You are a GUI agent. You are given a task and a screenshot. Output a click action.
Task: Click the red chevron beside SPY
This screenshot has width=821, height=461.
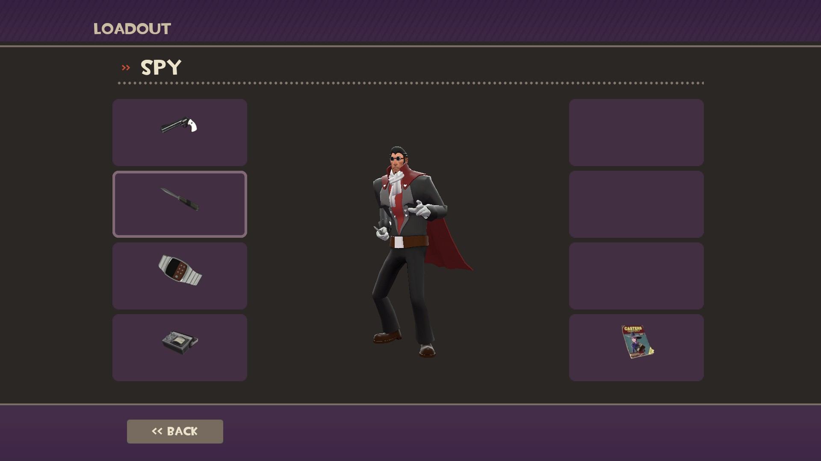tap(126, 67)
